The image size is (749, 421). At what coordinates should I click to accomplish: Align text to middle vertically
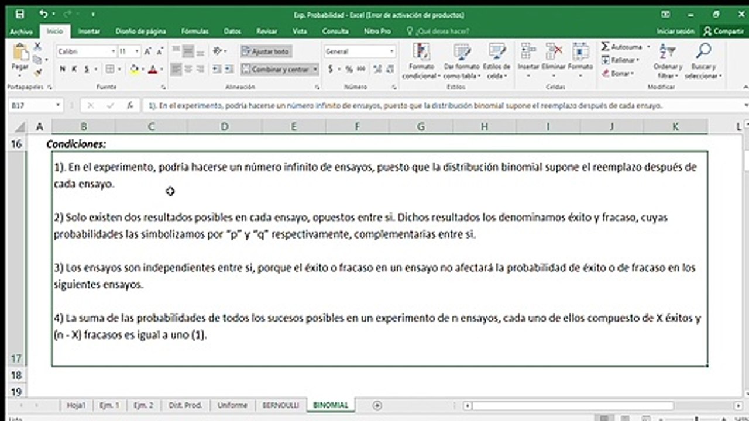tap(188, 51)
